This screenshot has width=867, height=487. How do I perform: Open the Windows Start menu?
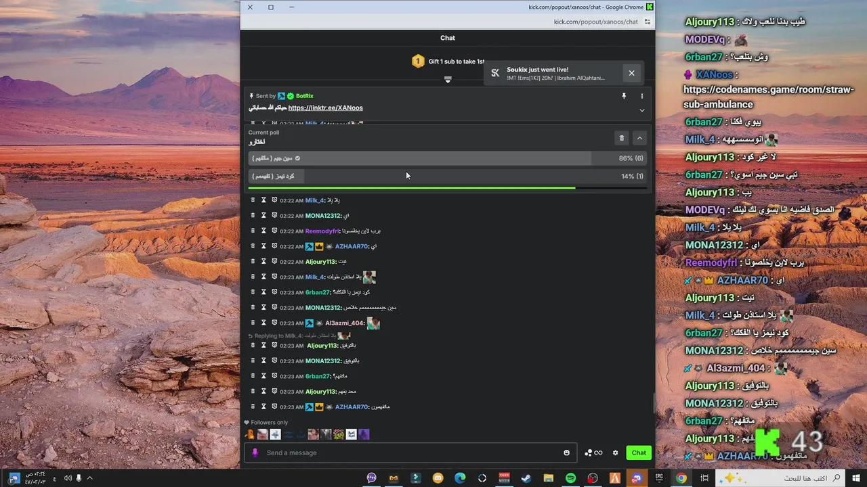pos(856,478)
